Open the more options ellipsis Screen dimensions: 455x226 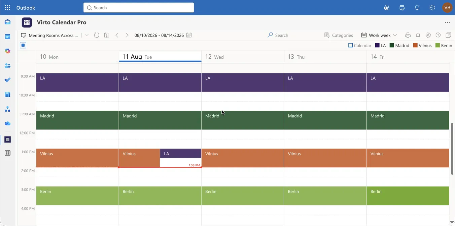(x=447, y=22)
